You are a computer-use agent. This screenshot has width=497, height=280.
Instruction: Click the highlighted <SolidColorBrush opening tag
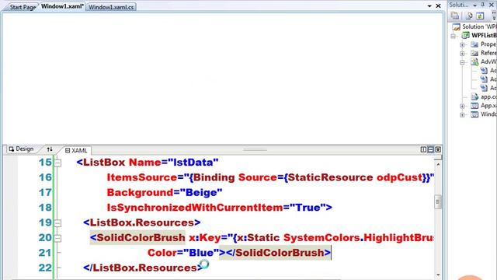tap(137, 237)
